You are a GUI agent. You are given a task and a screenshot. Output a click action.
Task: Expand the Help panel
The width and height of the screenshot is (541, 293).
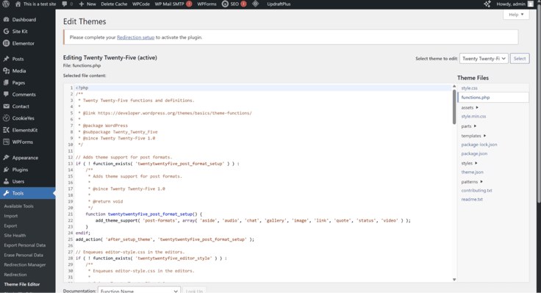[516, 15]
